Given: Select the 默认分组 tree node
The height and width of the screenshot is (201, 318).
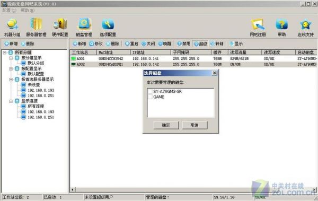Looking at the screenshot, I should (x=36, y=63).
